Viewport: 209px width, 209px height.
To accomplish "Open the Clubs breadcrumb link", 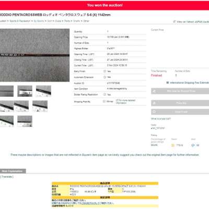I will (x=58, y=21).
